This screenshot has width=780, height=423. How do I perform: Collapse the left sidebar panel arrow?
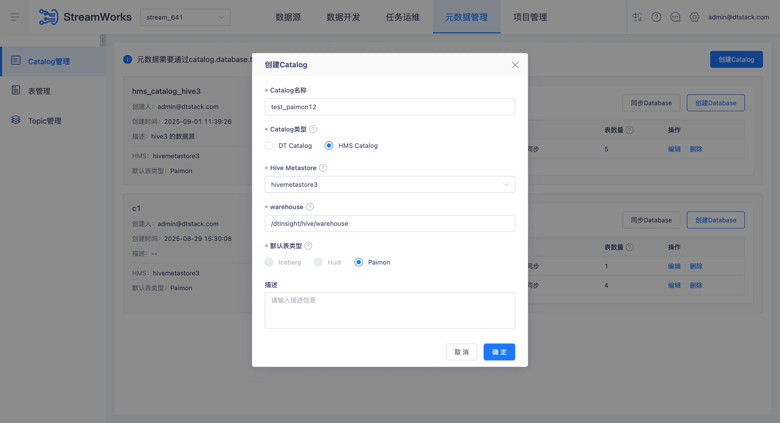103,40
